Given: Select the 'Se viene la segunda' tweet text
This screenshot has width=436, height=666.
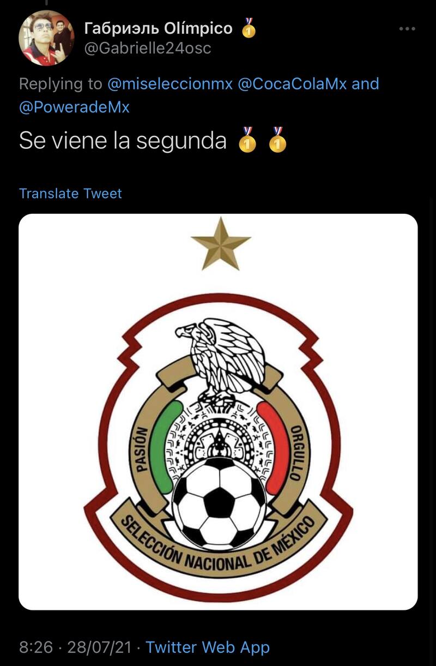Looking at the screenshot, I should point(123,141).
